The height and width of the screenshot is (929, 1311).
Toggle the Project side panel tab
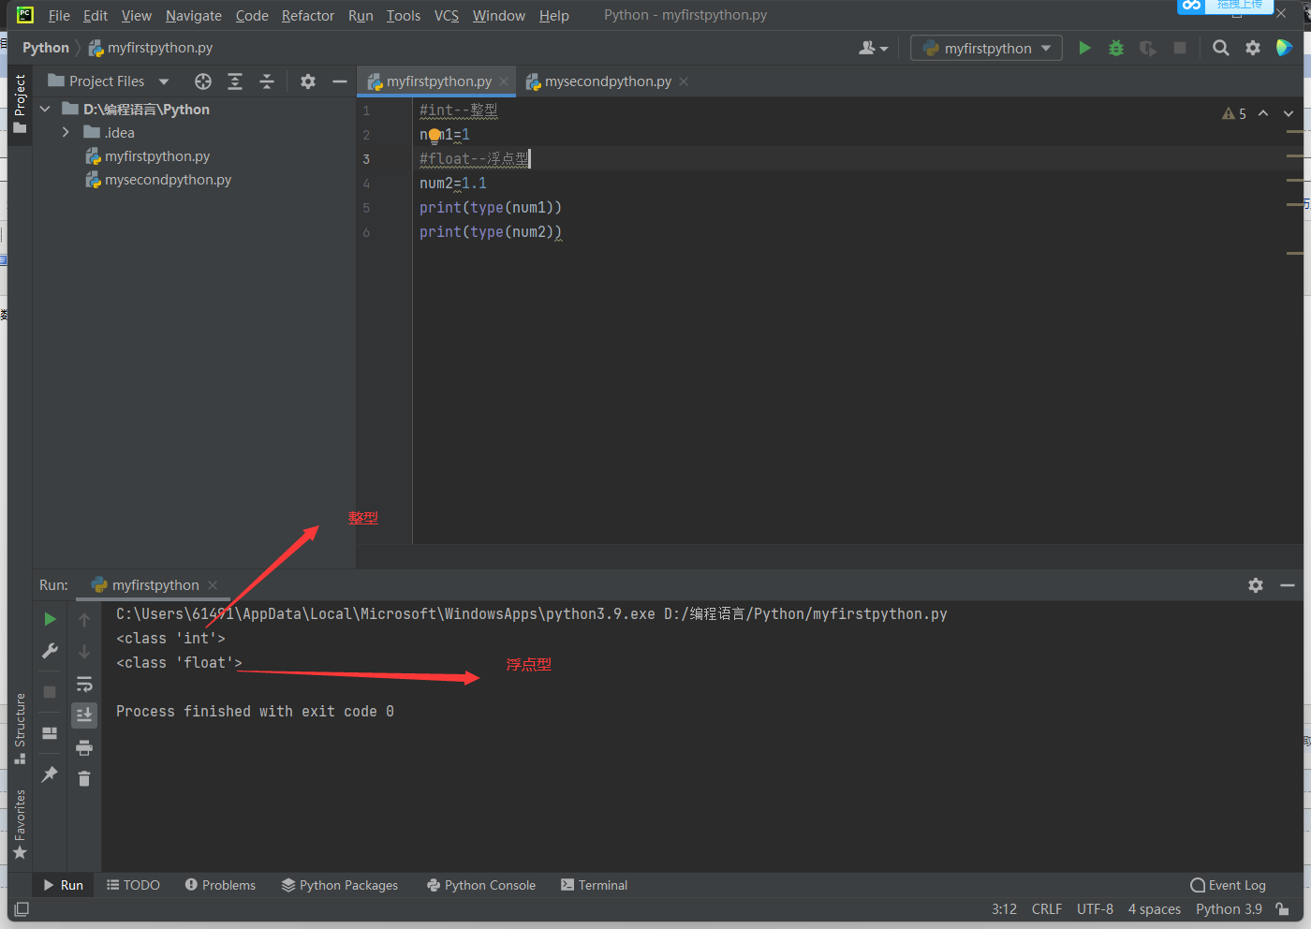pos(20,103)
